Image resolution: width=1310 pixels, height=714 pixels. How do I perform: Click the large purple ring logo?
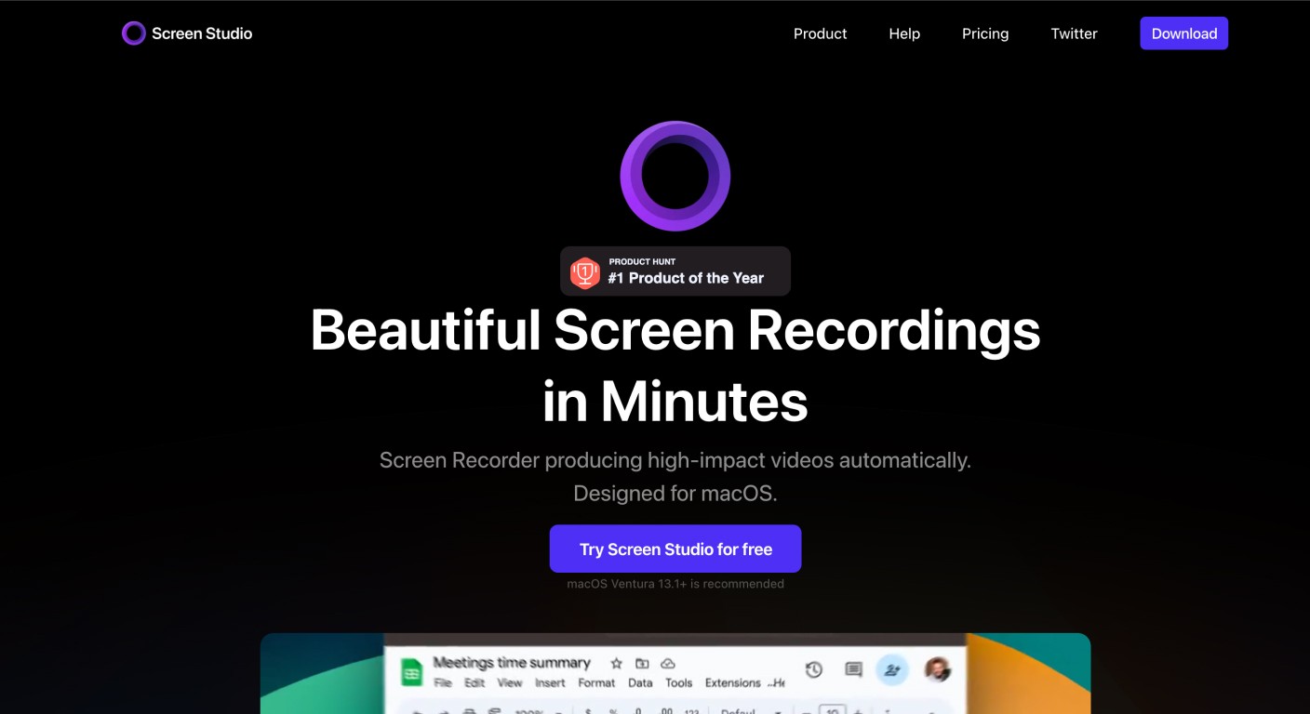[x=675, y=176]
